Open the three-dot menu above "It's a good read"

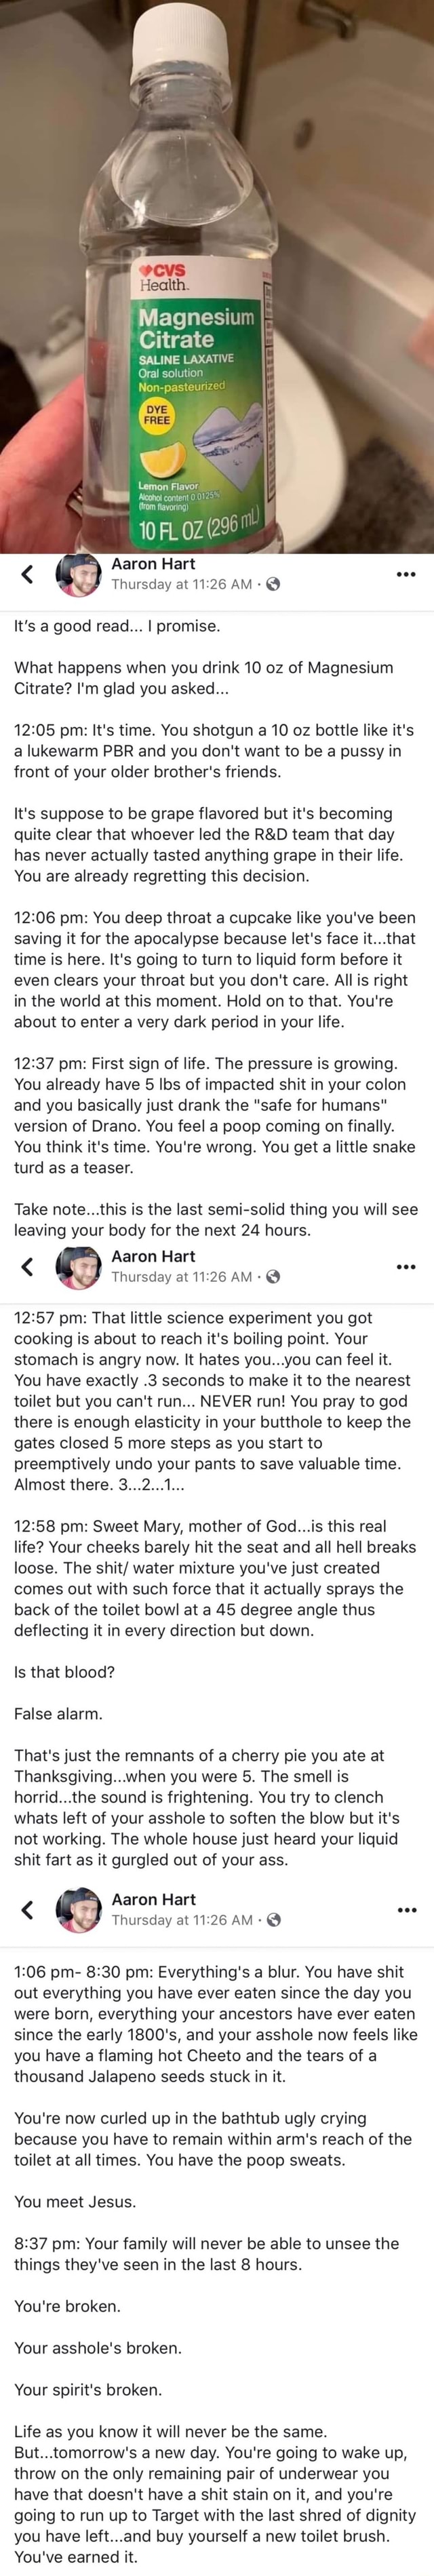tap(404, 574)
